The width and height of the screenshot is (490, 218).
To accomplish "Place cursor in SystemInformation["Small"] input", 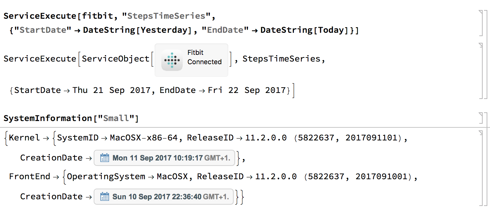I will point(71,118).
